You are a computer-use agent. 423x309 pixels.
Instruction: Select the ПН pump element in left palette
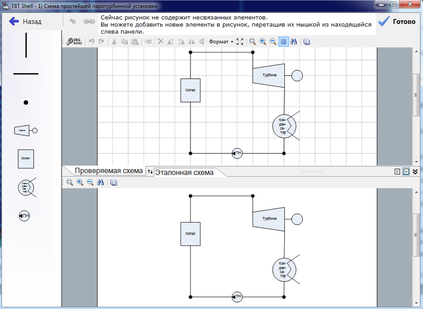(24, 216)
